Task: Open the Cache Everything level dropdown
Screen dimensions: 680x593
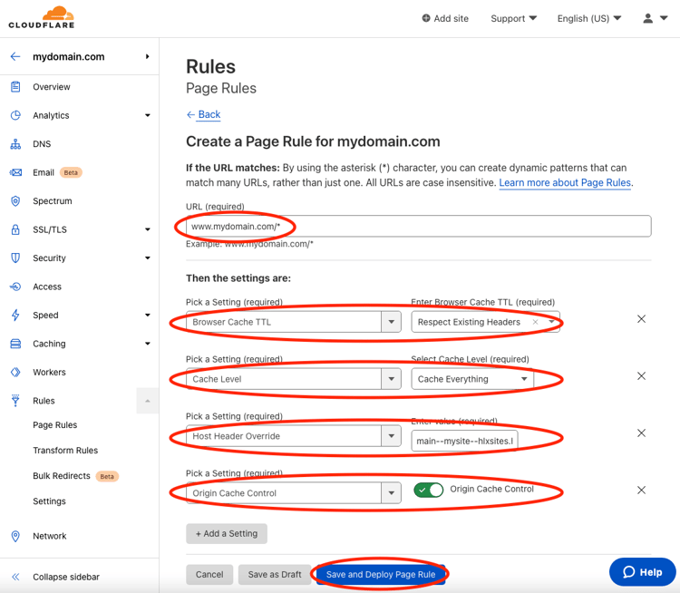Action: coord(524,379)
